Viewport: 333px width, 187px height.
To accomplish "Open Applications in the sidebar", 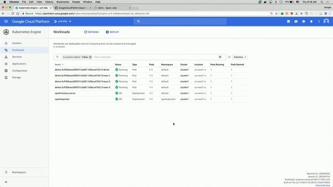I will point(19,64).
